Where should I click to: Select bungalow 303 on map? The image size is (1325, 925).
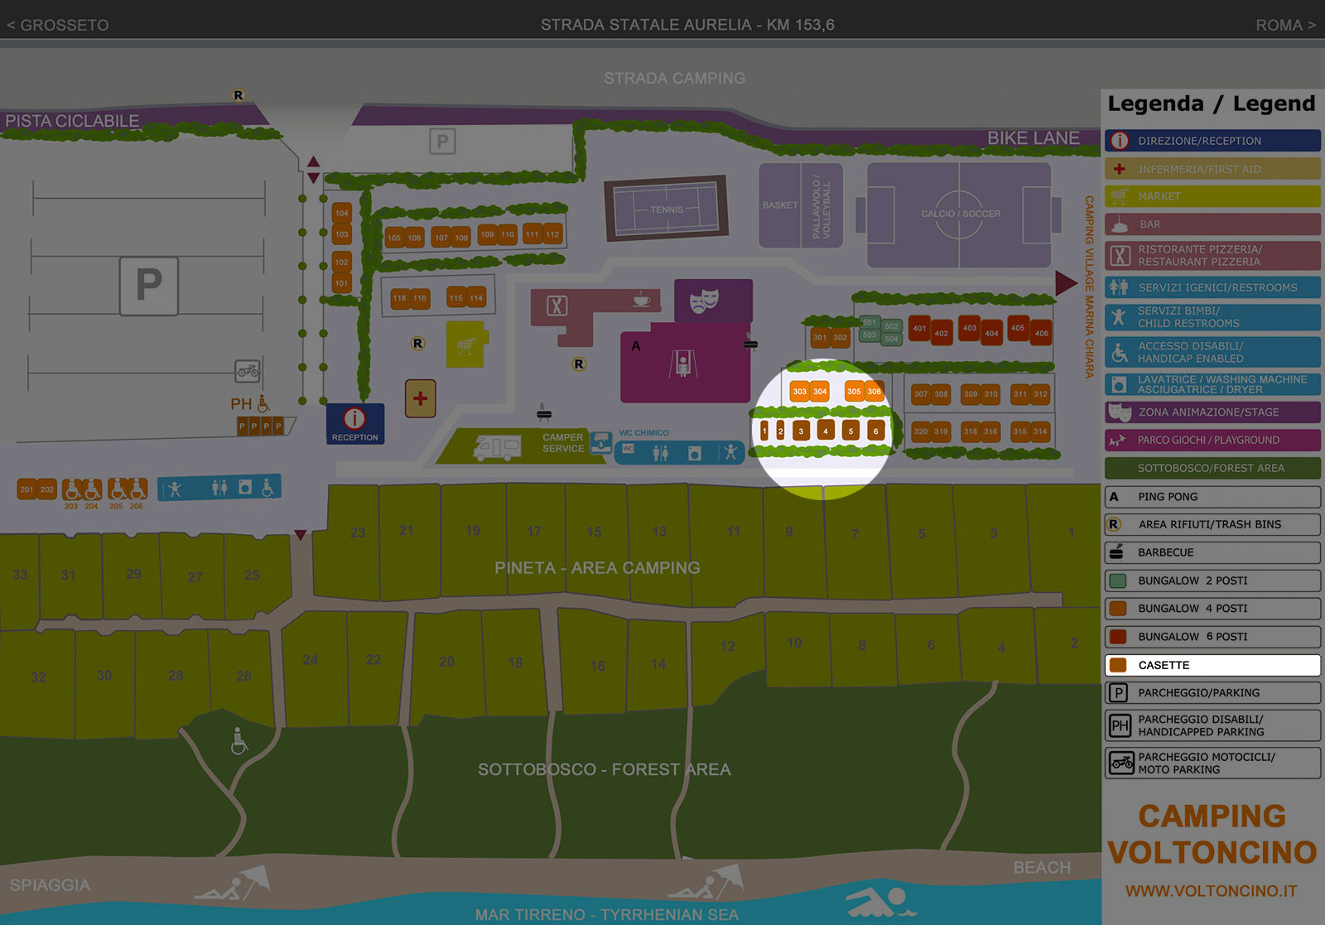click(799, 391)
